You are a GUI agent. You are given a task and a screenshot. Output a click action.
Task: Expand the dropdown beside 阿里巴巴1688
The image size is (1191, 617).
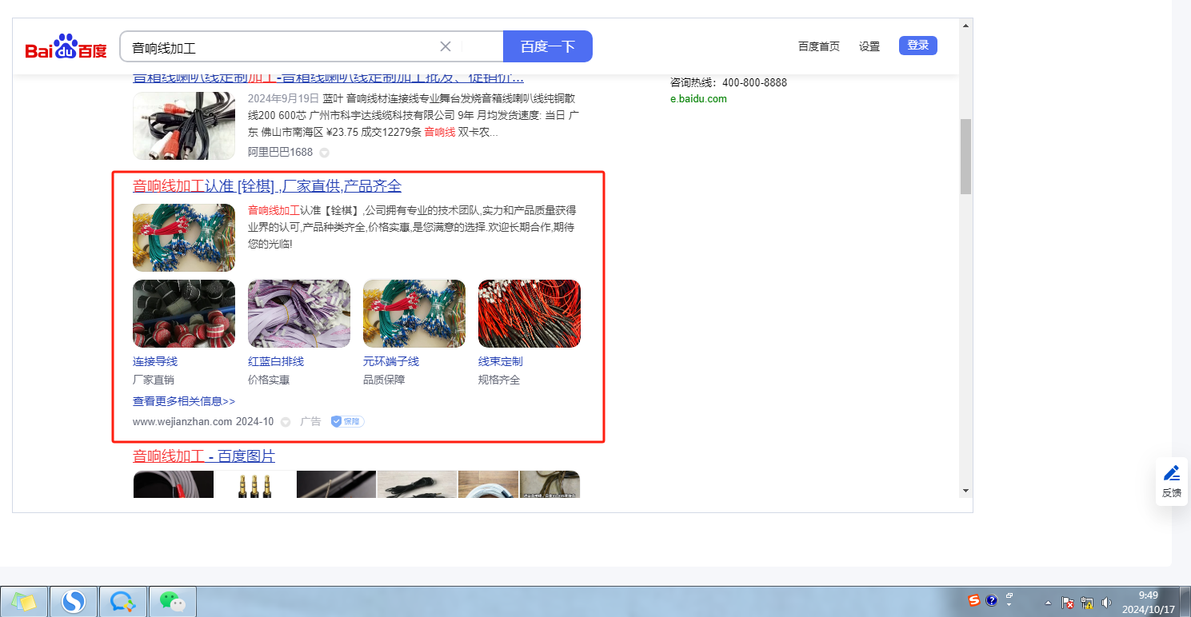[324, 152]
